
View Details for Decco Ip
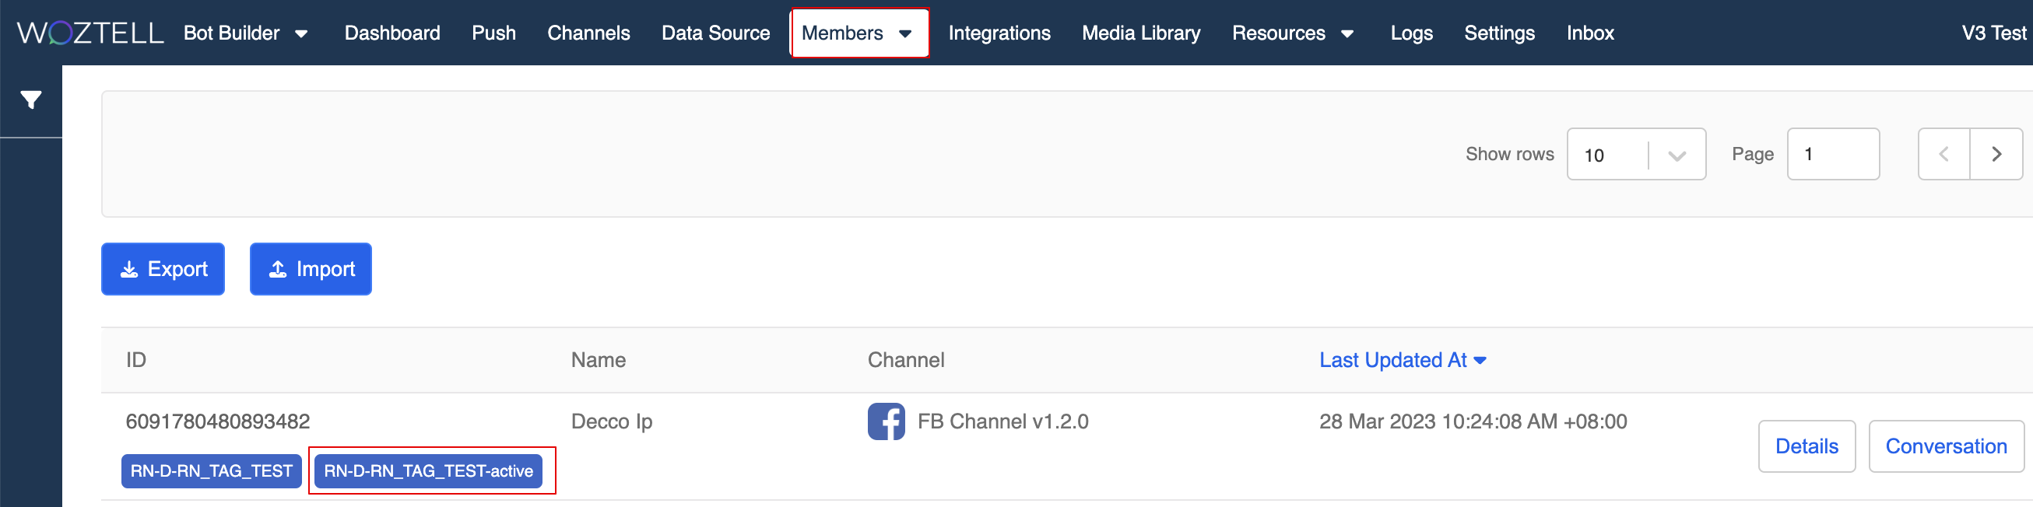click(1806, 447)
